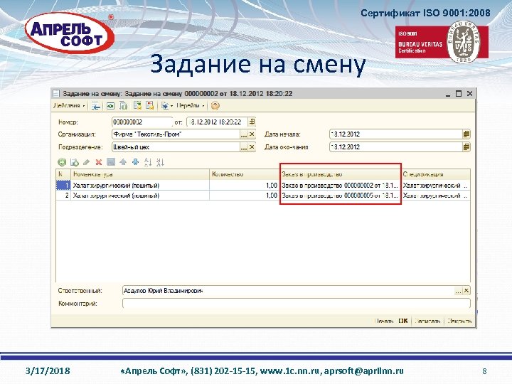Screen dimensions: 512x384
Task: Click the unpost document red arrow icon
Action: point(150,106)
